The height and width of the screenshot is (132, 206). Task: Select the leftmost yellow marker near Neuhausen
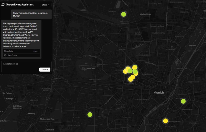pyautogui.click(x=125, y=72)
